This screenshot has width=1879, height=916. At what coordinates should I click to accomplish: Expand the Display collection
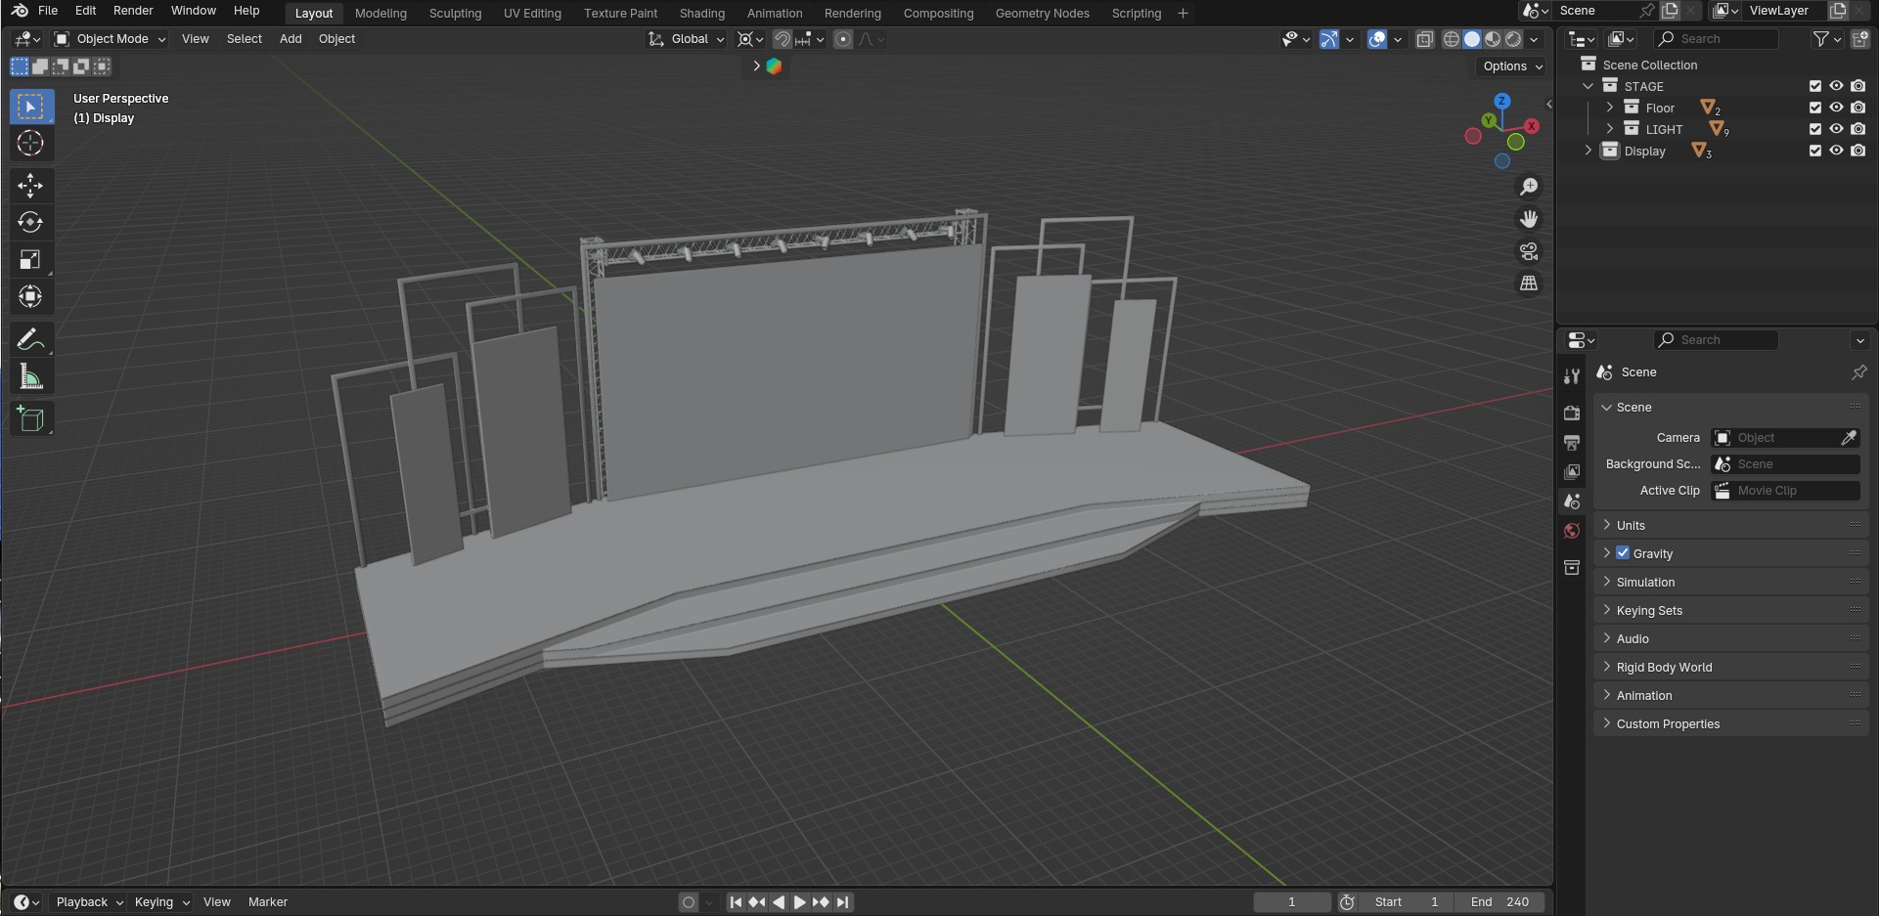click(1588, 151)
